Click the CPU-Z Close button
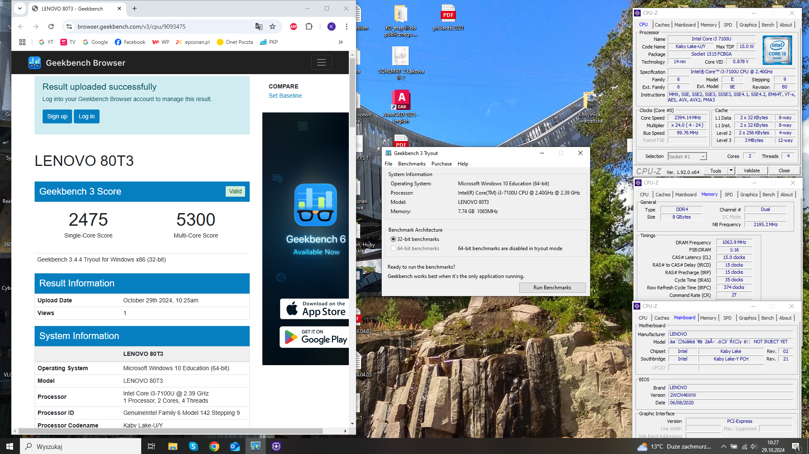This screenshot has height=454, width=809. (784, 171)
